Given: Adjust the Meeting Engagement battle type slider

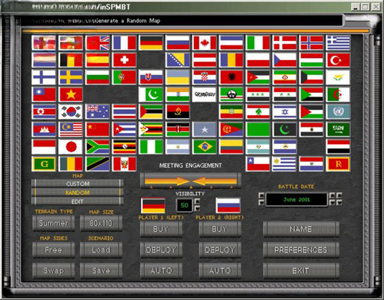Looking at the screenshot, I should (x=191, y=181).
